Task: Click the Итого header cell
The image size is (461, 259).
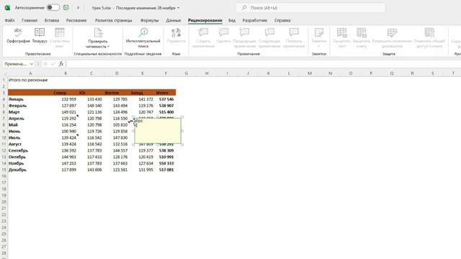Action: tap(162, 93)
